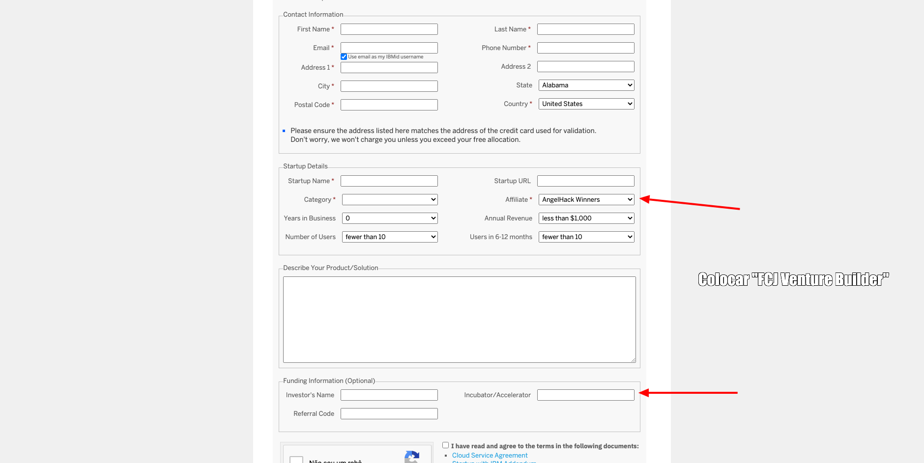Image resolution: width=924 pixels, height=463 pixels.
Task: Open the Users in 6-12 months dropdown
Action: pos(586,237)
